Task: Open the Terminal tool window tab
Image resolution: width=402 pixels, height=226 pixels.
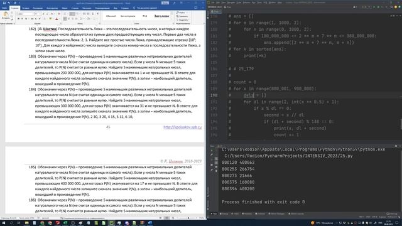Action: click(261, 213)
